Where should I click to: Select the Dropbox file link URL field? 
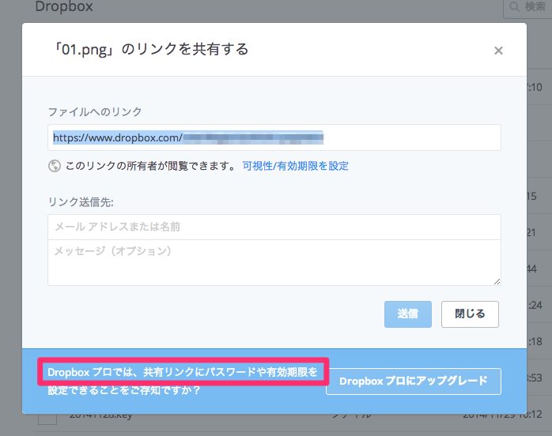click(x=274, y=137)
